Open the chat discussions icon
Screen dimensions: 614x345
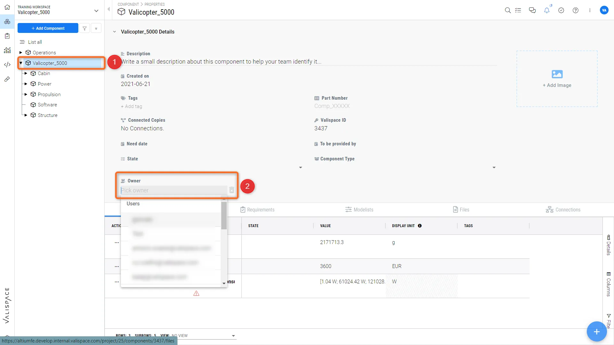tap(532, 10)
